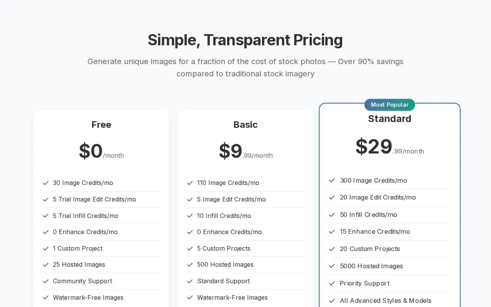The height and width of the screenshot is (307, 491).
Task: Click the $29 price on Standard plan
Action: click(x=374, y=147)
